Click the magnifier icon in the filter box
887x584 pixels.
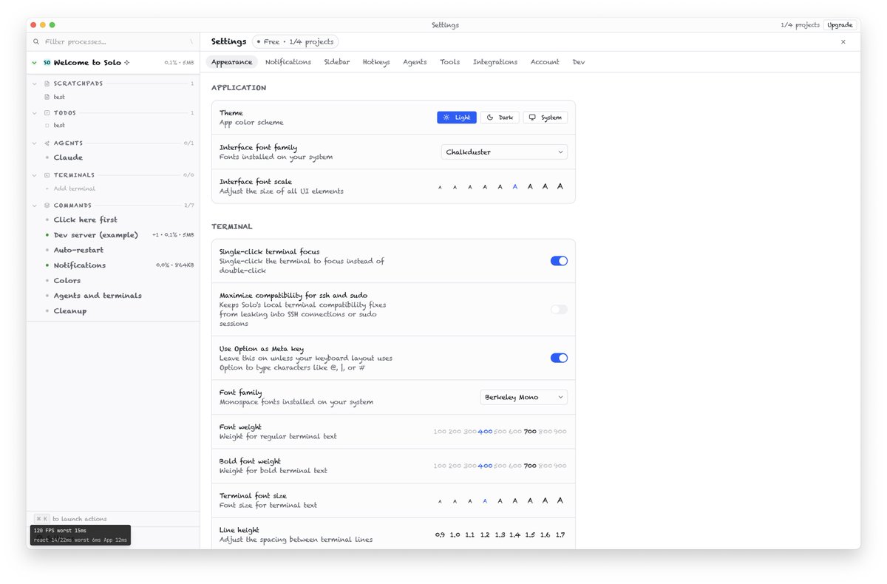pyautogui.click(x=36, y=42)
